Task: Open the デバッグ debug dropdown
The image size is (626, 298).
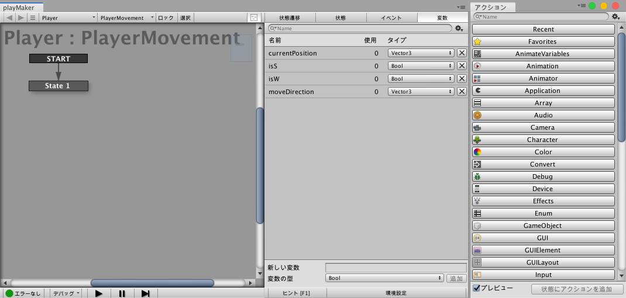Action: (x=66, y=293)
